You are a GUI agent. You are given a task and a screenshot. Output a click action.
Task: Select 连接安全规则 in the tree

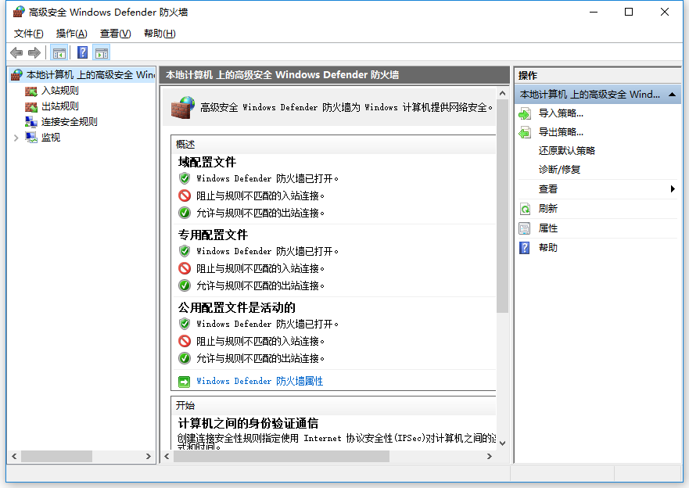[x=70, y=122]
